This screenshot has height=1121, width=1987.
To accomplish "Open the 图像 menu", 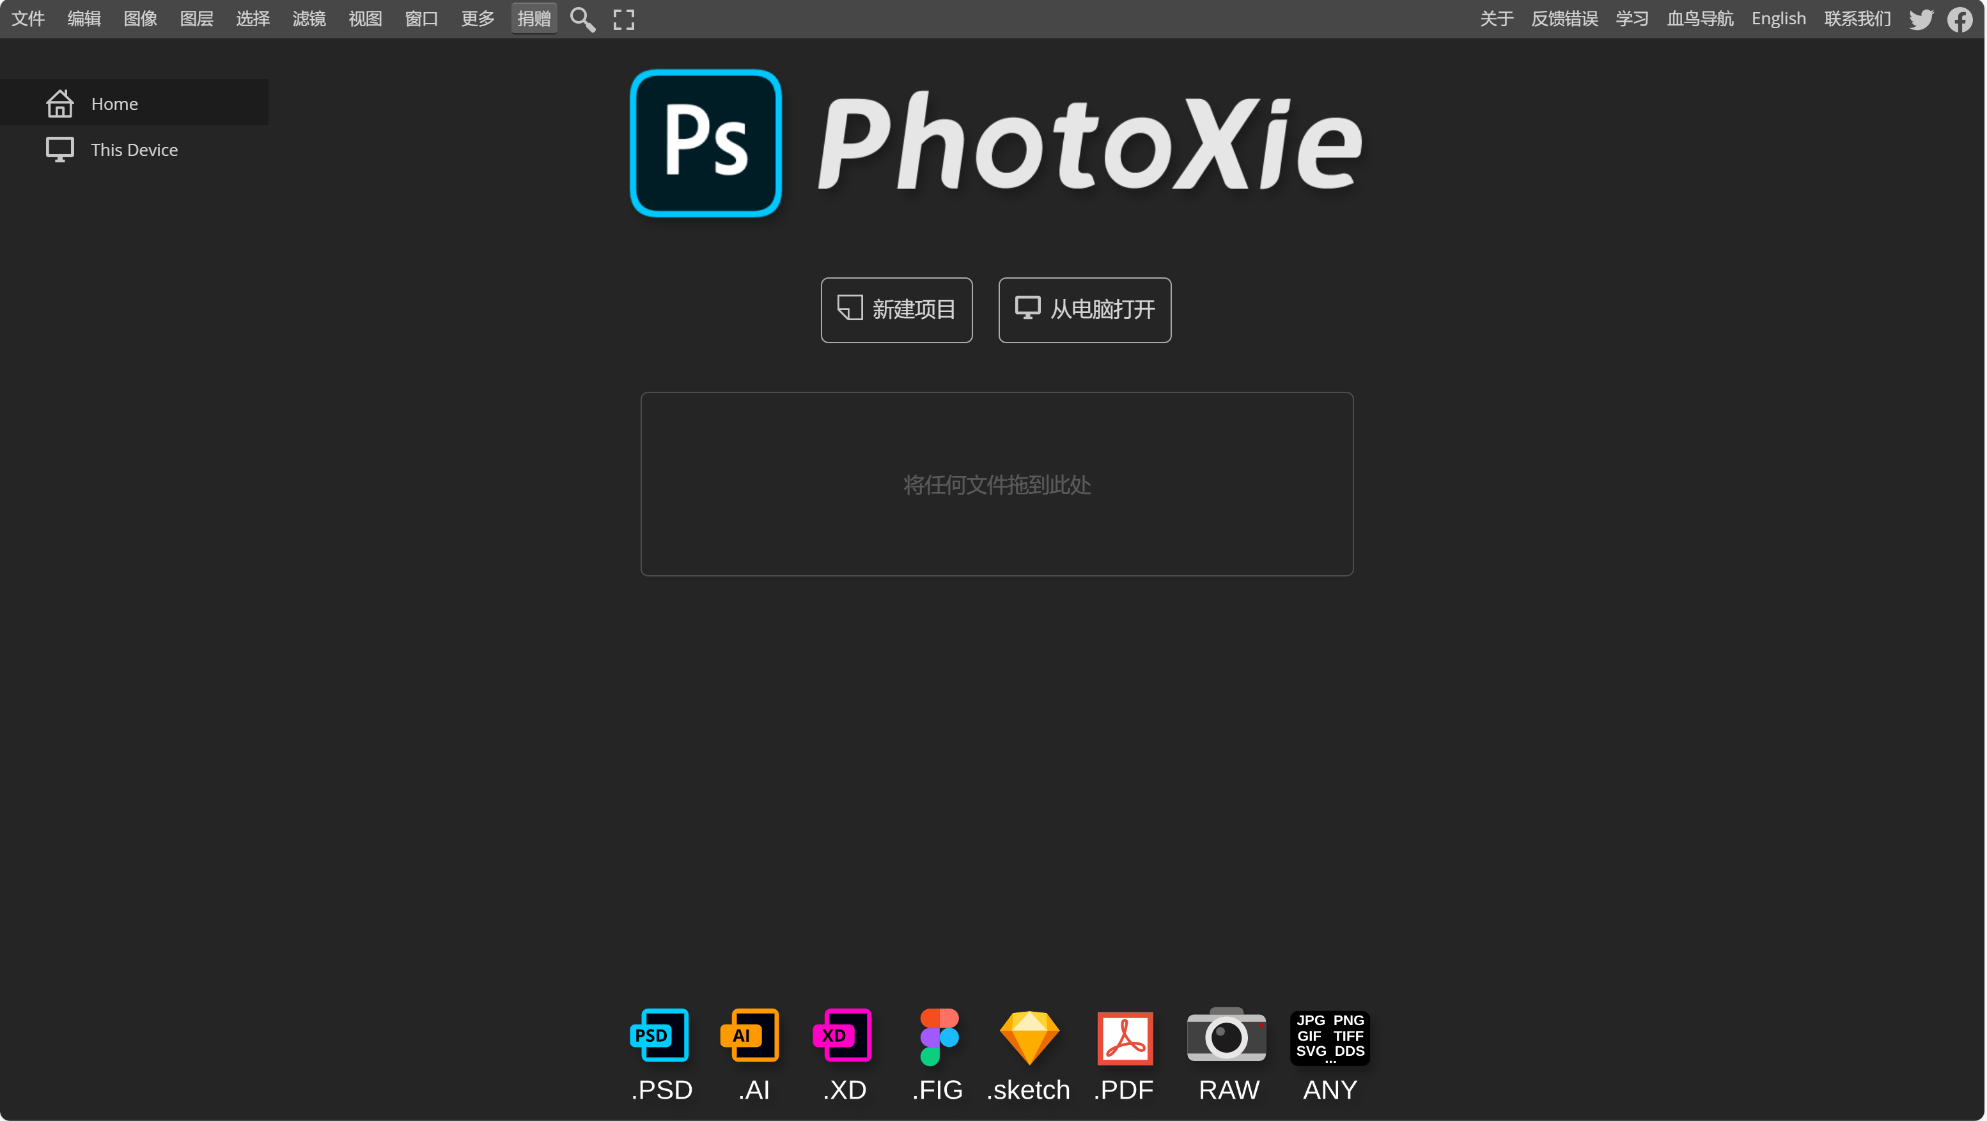I will [x=141, y=19].
